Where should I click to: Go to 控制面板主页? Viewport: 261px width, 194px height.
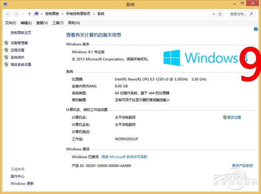pos(21,33)
